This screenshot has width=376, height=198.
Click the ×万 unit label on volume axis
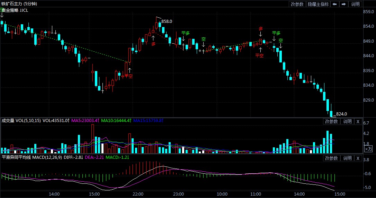[368, 149]
